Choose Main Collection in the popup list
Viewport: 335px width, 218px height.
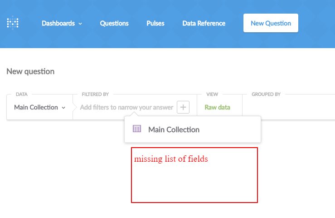point(193,129)
